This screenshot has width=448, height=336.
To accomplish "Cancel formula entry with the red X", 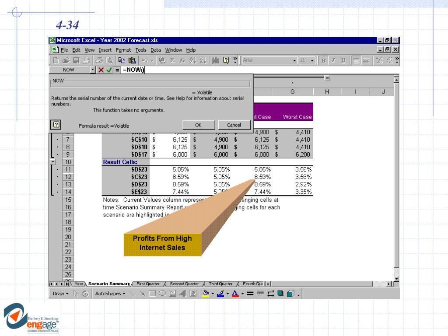I will tap(101, 70).
